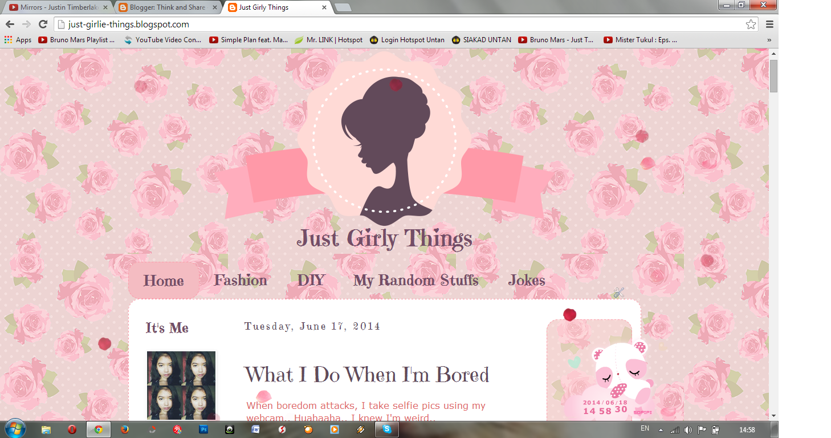
Task: Open the Bruno Mars Playlist bookmark
Action: (77, 40)
